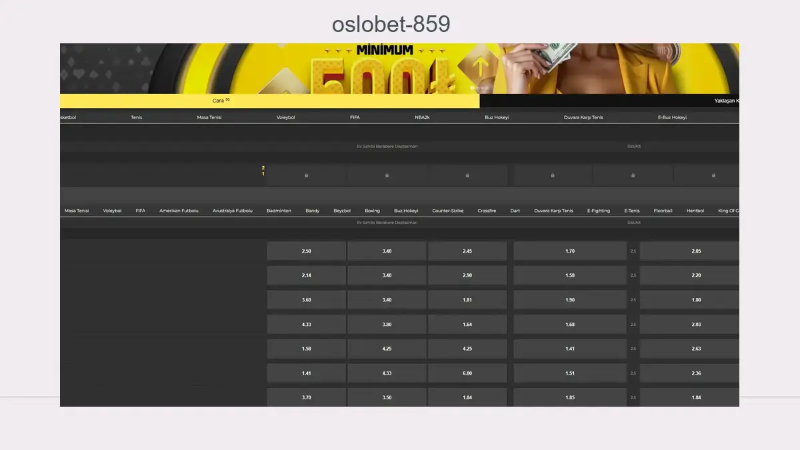Switch to the Yaklaşan upcoming tab
Viewport: 800px width, 450px height.
726,101
